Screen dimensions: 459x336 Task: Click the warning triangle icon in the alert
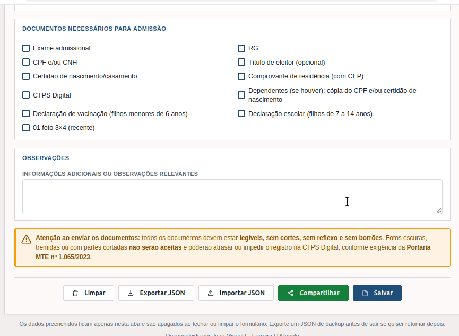pyautogui.click(x=27, y=240)
